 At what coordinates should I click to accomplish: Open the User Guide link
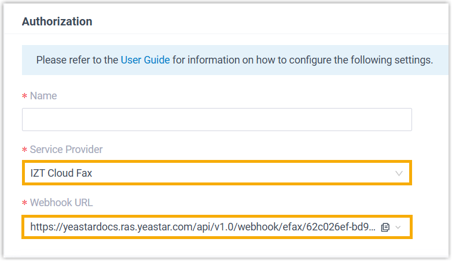click(145, 60)
